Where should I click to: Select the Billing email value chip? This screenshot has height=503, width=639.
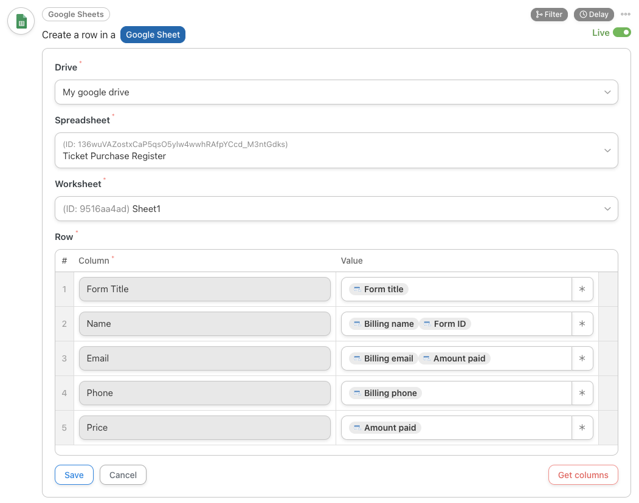pyautogui.click(x=383, y=358)
